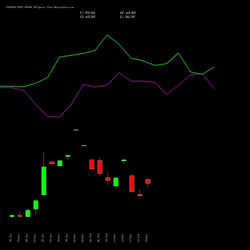This screenshot has width=250, height=250.
Task: Click the '19 Feb' date label
Action: pos(146,238)
